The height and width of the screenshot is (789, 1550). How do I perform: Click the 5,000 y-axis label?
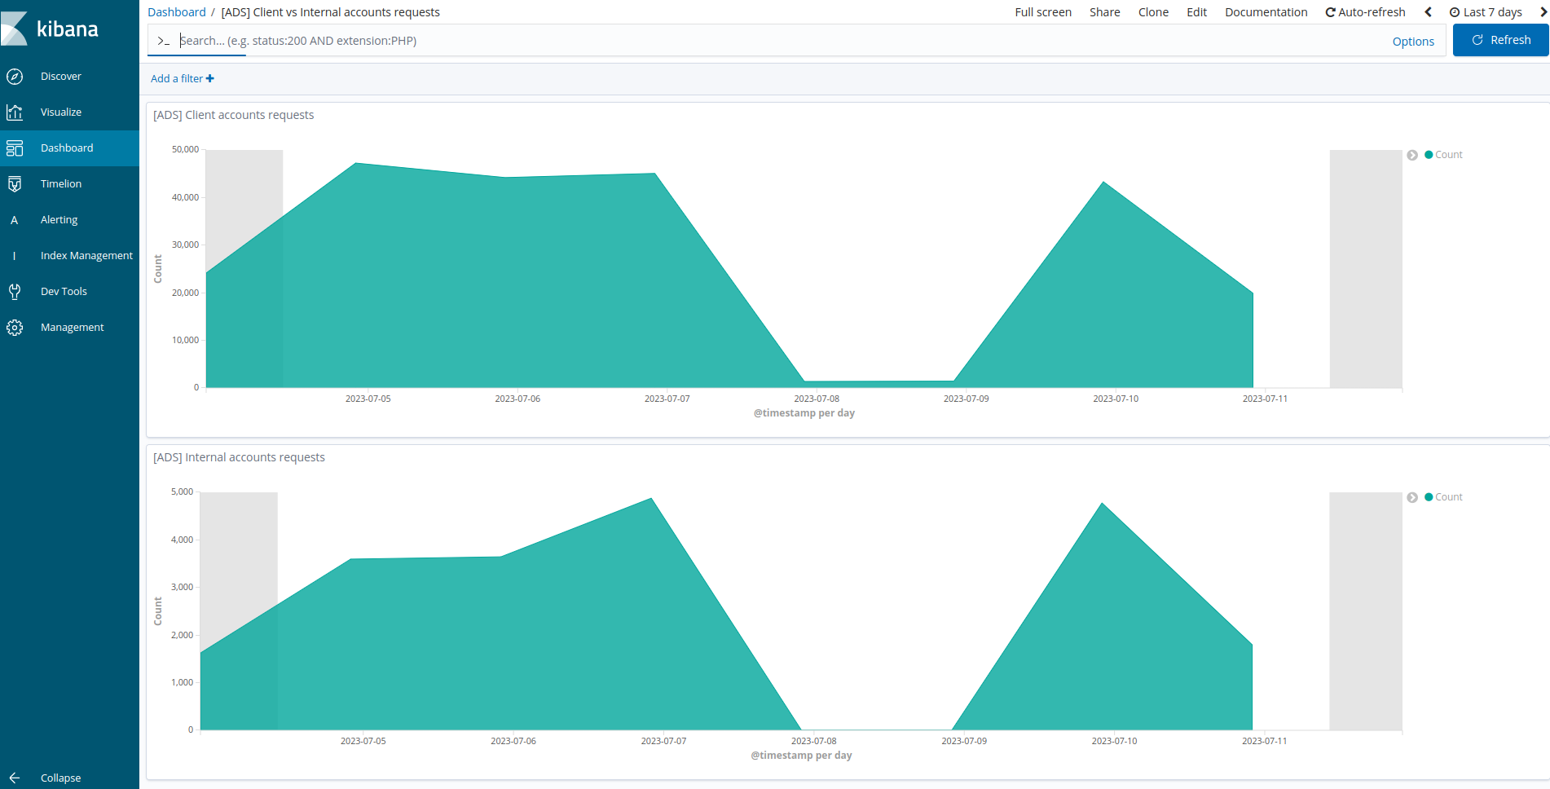tap(183, 491)
